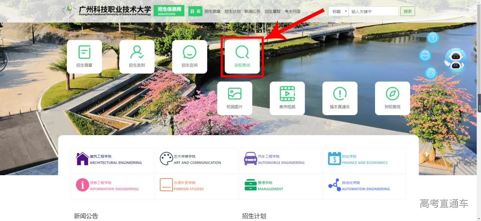Open the Automobile Engineering college link
The height and width of the screenshot is (221, 481).
click(281, 160)
